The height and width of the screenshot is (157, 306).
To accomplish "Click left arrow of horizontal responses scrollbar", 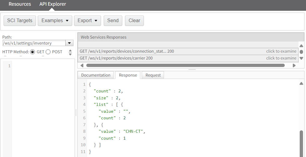I will click(82, 65).
